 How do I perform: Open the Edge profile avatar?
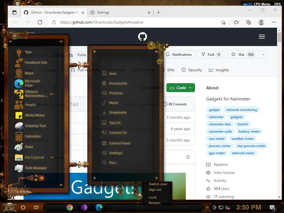(261, 22)
